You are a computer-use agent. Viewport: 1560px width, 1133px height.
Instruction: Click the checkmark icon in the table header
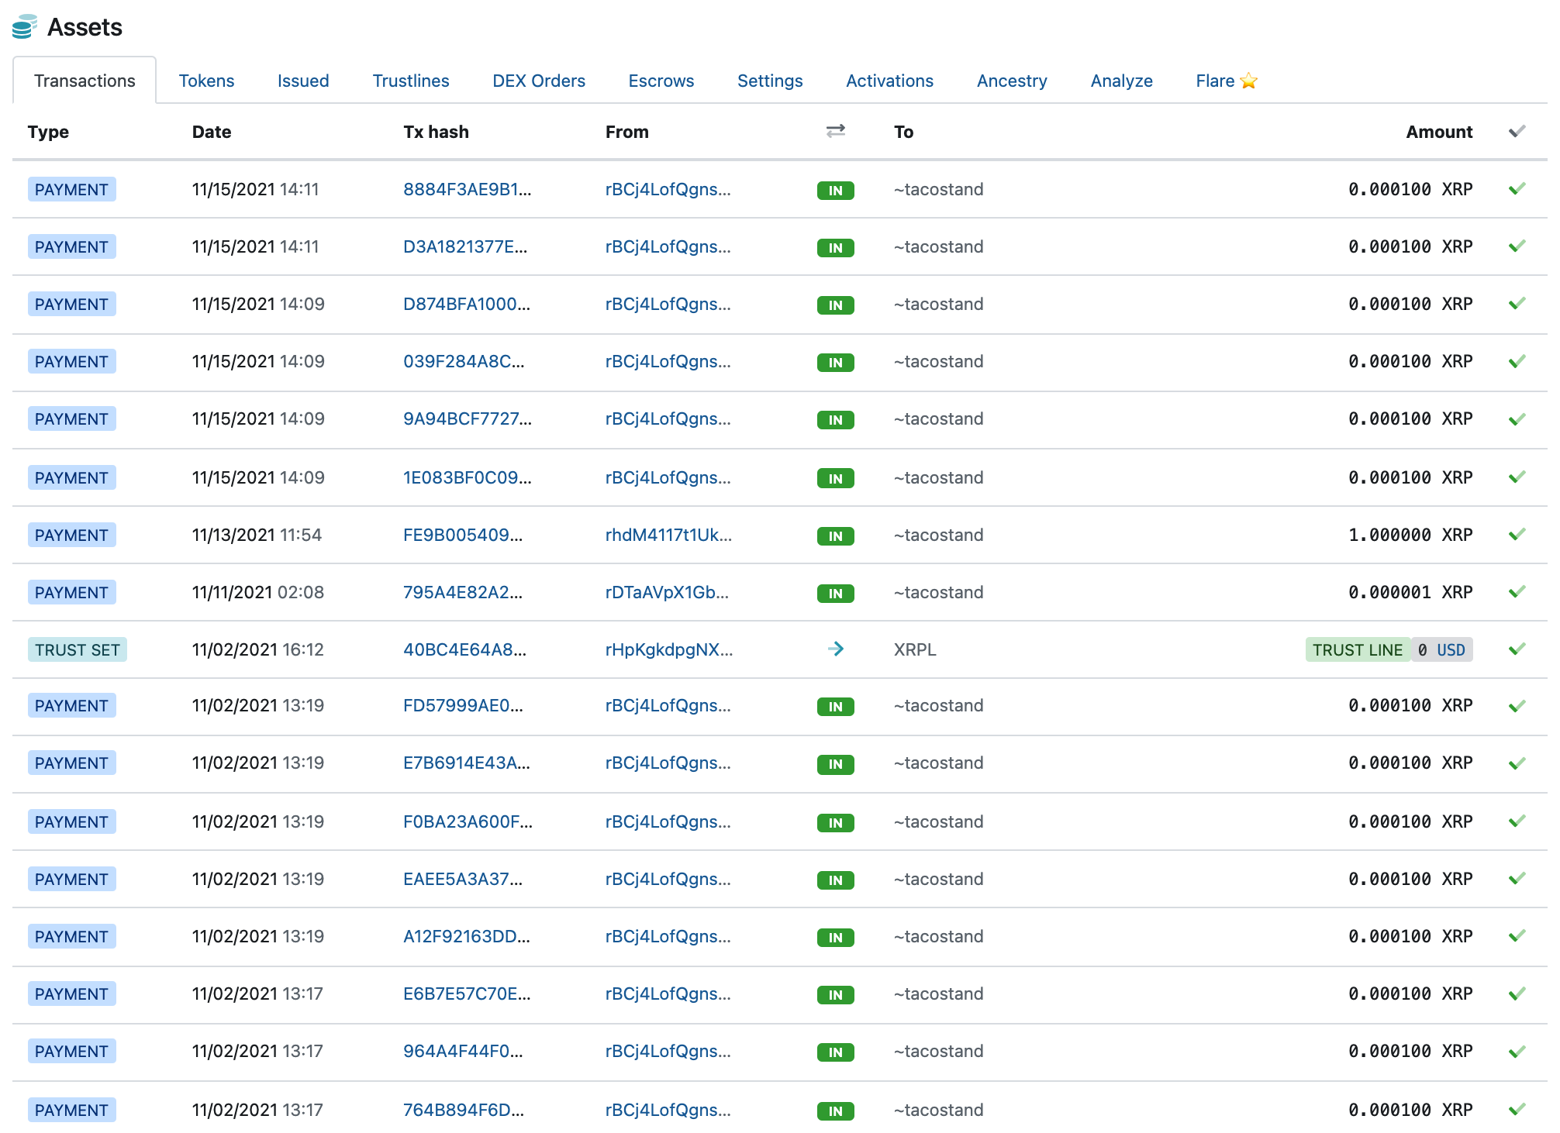[1516, 132]
